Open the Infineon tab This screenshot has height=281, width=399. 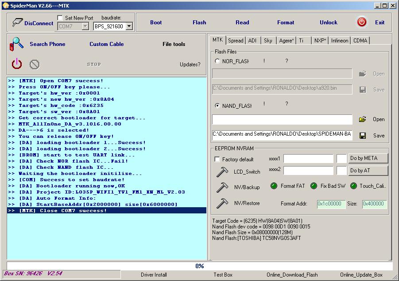tap(340, 41)
